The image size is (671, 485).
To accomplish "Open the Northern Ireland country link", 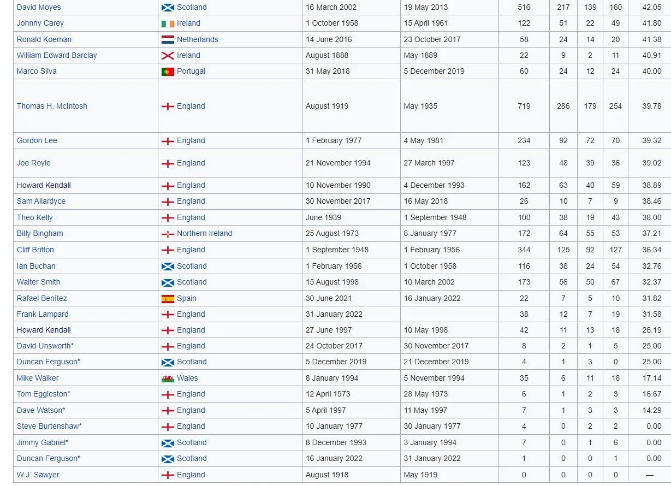I will 204,233.
